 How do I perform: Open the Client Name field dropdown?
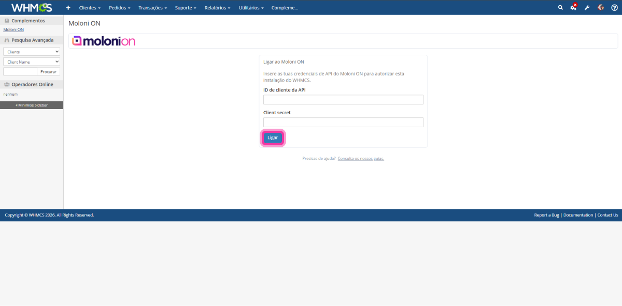pos(32,62)
